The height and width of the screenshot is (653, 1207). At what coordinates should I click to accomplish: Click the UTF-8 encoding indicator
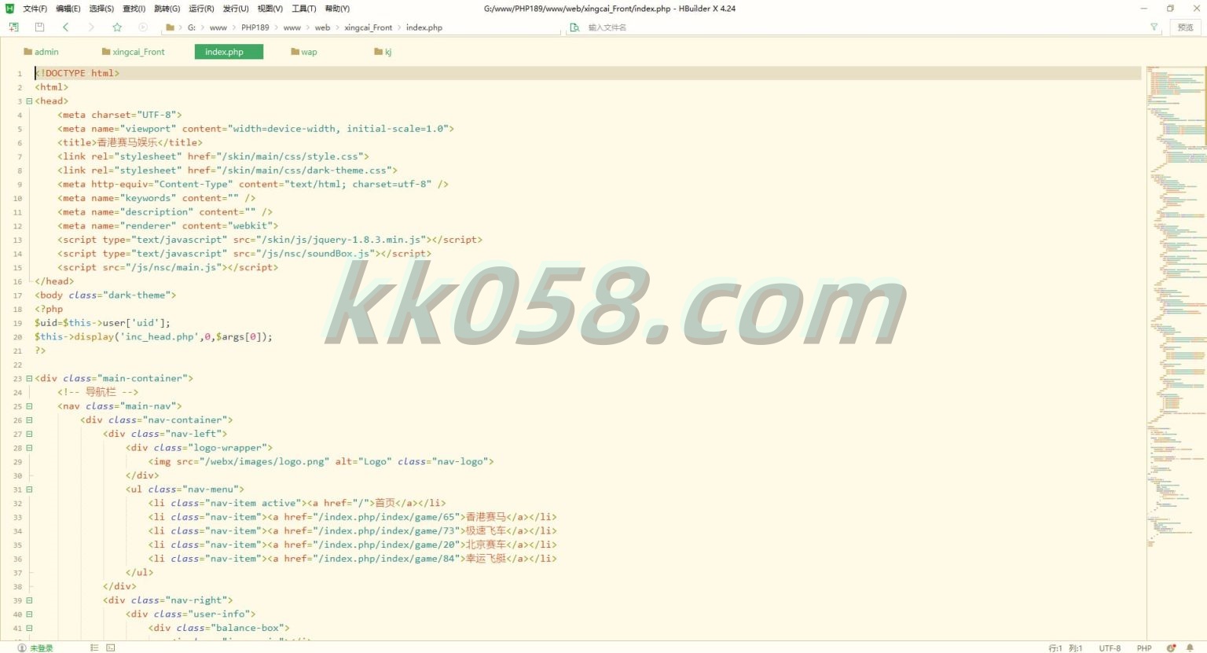[1110, 648]
